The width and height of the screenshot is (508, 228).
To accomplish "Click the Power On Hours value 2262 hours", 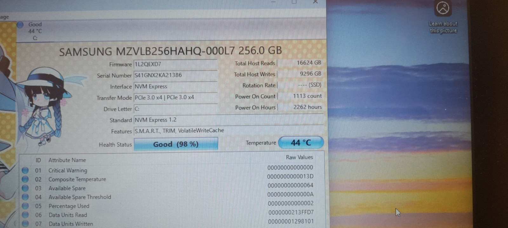I will 300,107.
